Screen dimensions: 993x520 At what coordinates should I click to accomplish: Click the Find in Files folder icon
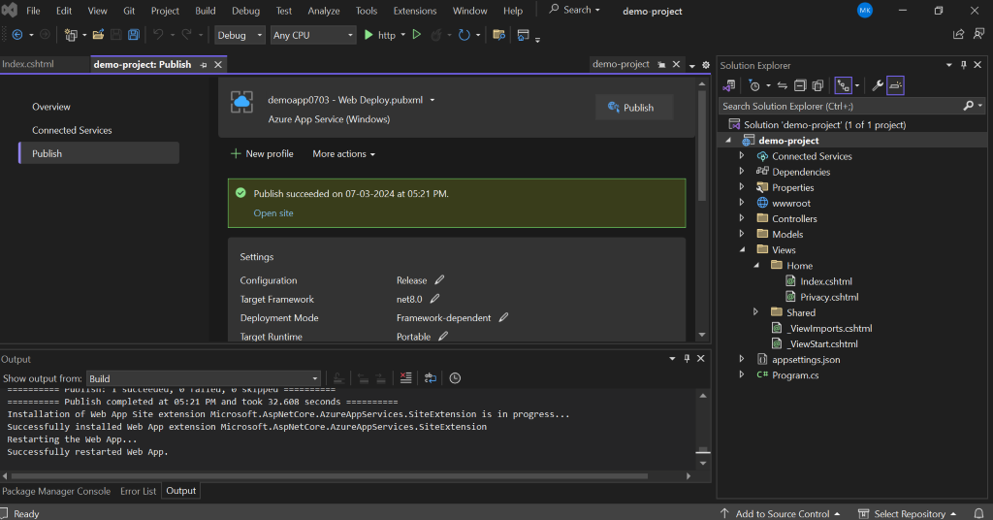pyautogui.click(x=499, y=35)
